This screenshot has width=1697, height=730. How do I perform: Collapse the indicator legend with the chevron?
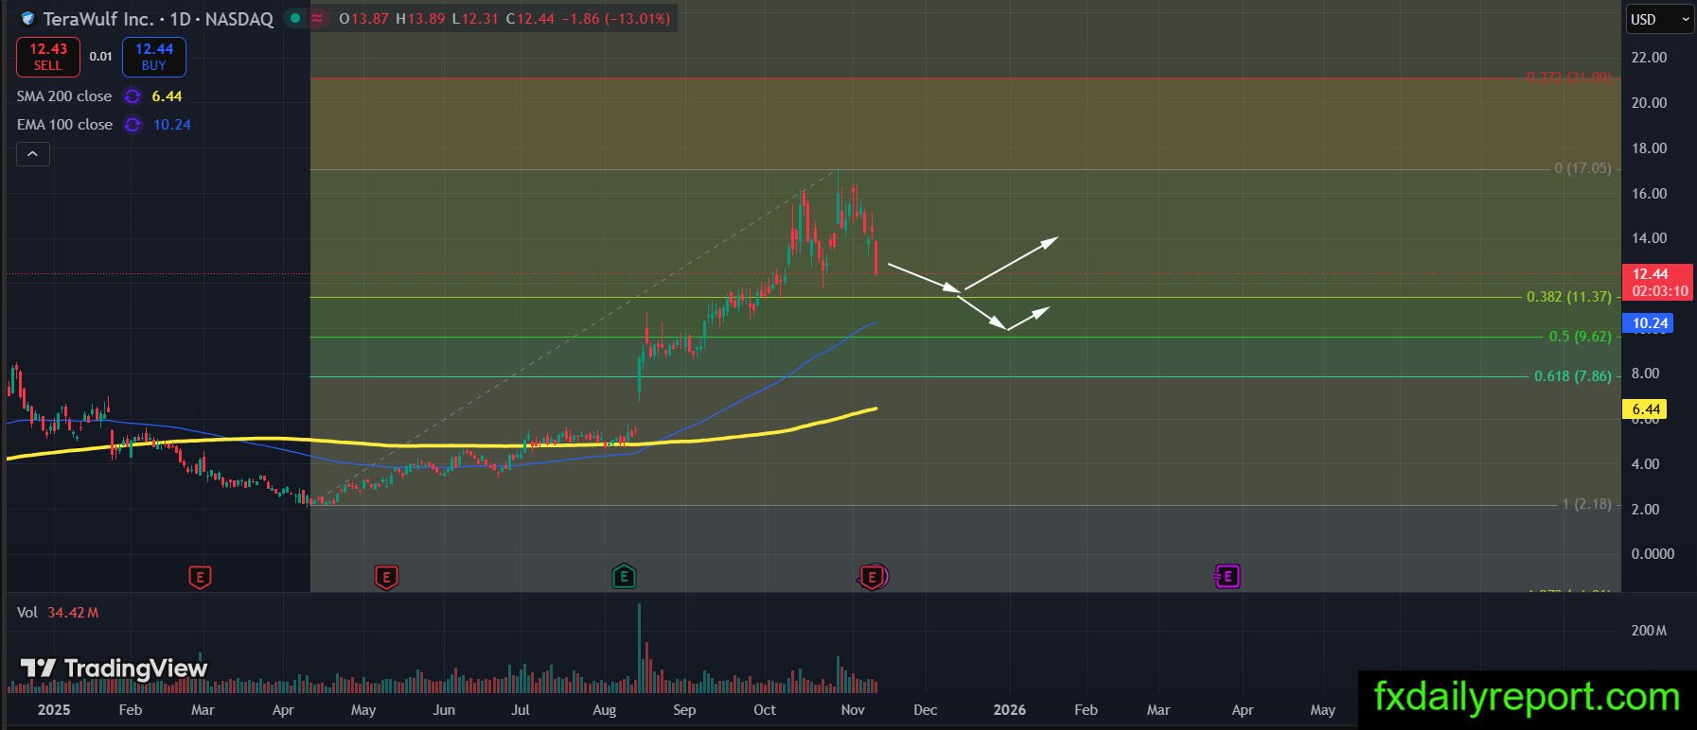tap(32, 153)
